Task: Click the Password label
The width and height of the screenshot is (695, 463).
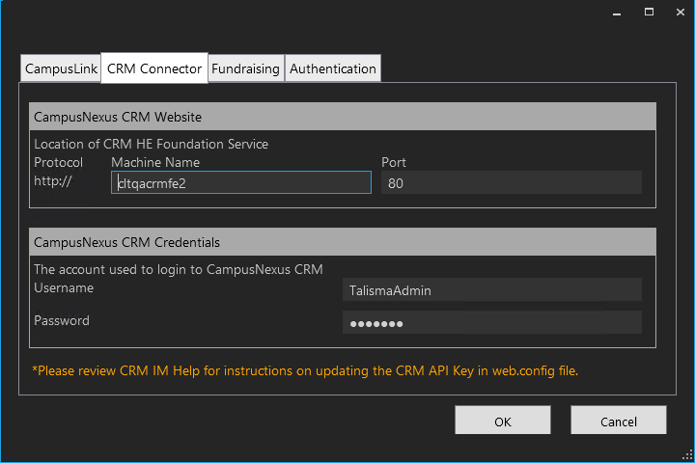Action: (x=62, y=320)
